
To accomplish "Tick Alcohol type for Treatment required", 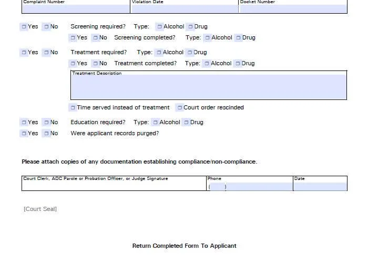I will pos(159,53).
